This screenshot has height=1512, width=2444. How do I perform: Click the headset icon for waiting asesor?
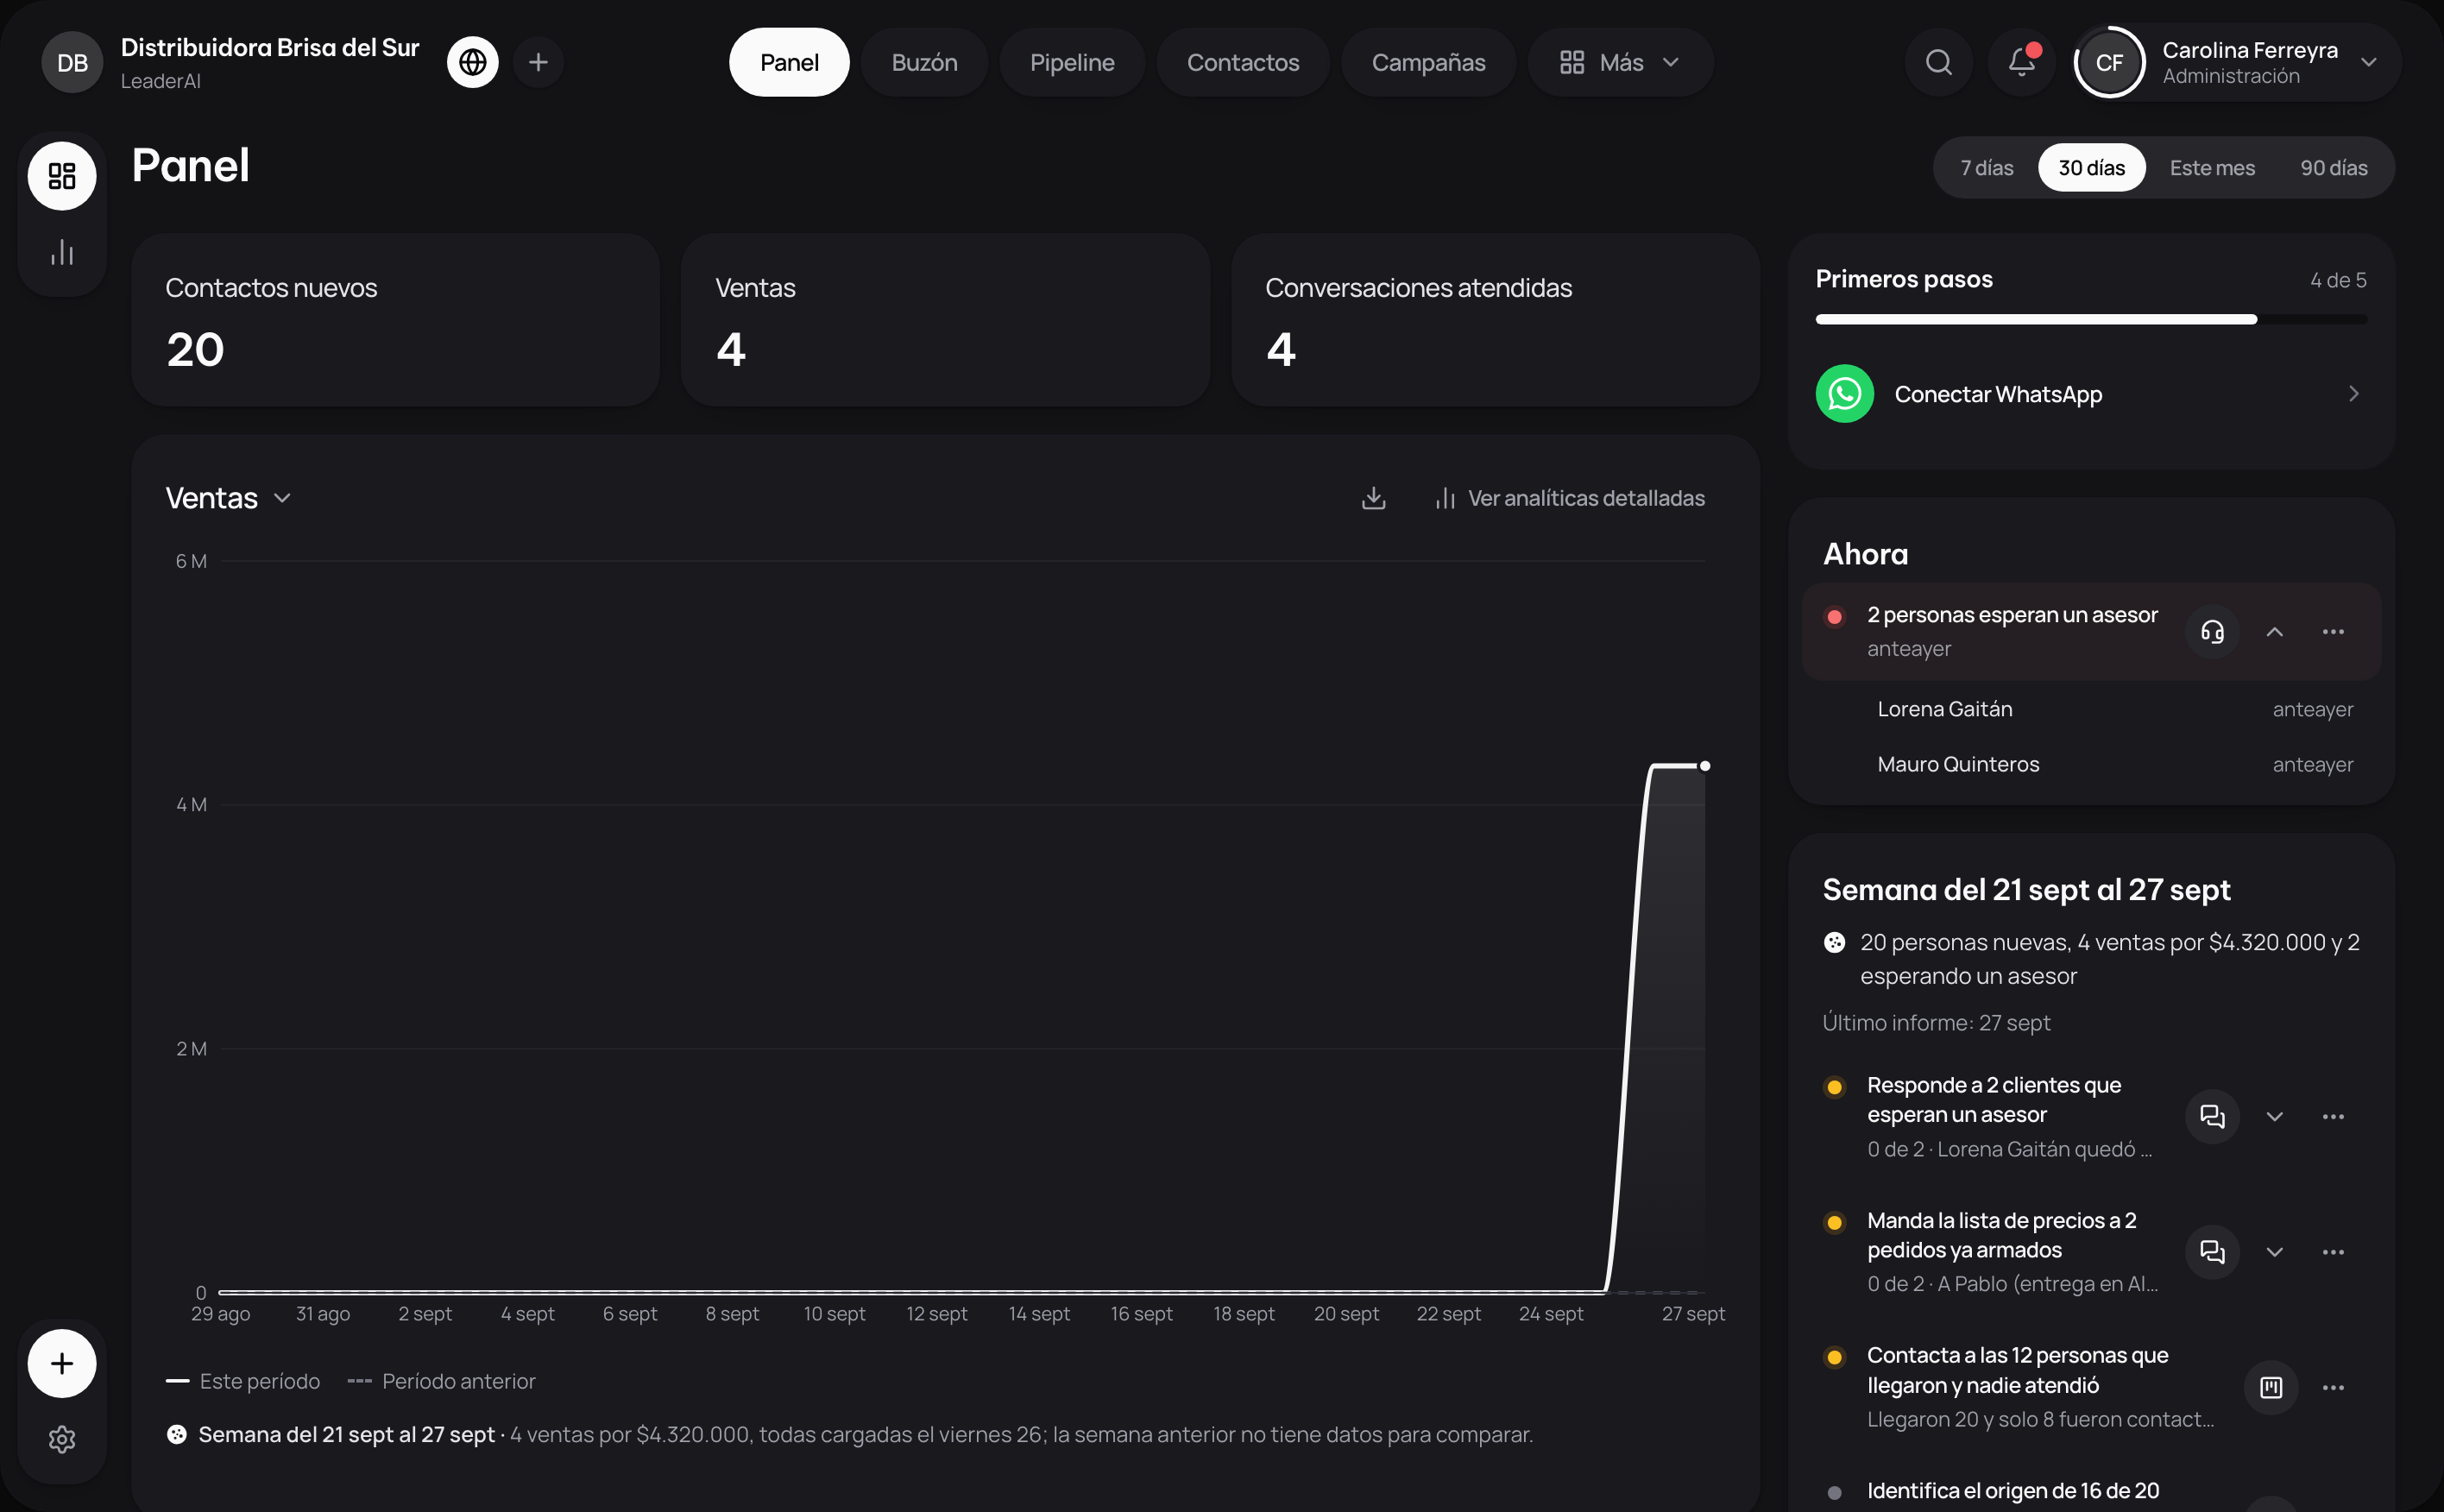(2212, 632)
